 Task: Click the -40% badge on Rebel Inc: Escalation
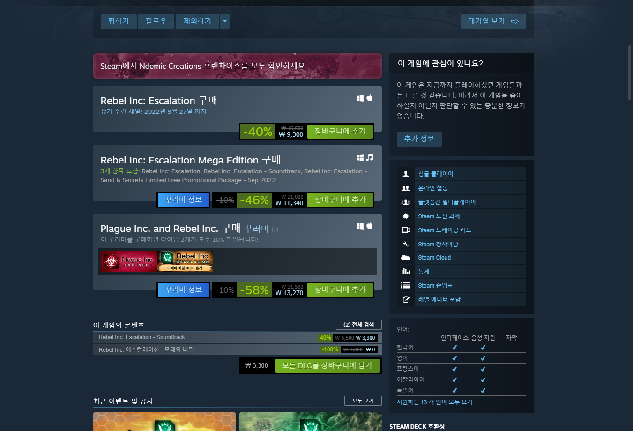pyautogui.click(x=258, y=132)
